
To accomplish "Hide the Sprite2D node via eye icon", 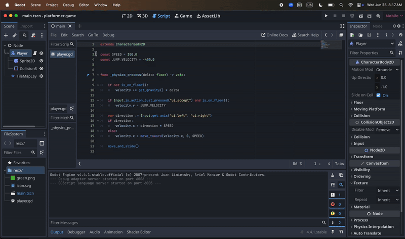I will coord(42,61).
